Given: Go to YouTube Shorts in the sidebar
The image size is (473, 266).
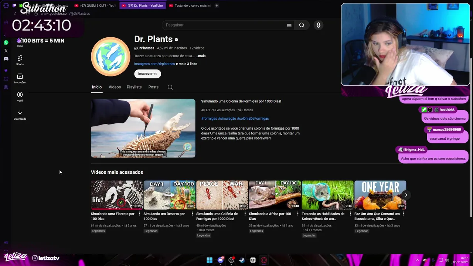Looking at the screenshot, I should (x=20, y=60).
